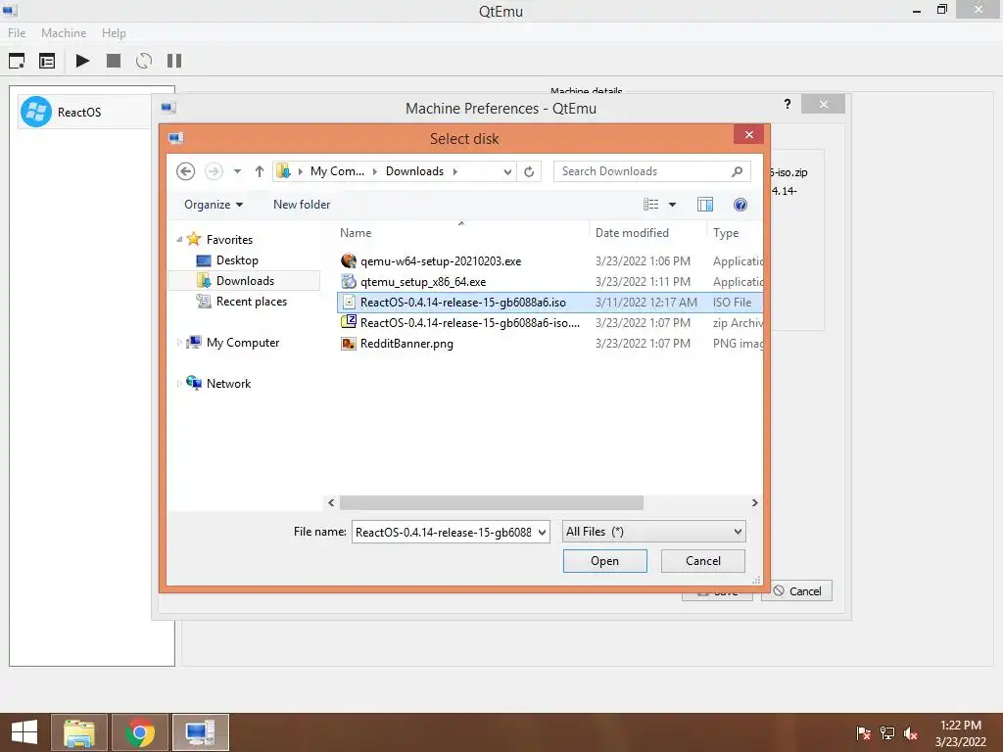Pause the machine with the pause icon
1003x752 pixels.
pyautogui.click(x=174, y=61)
